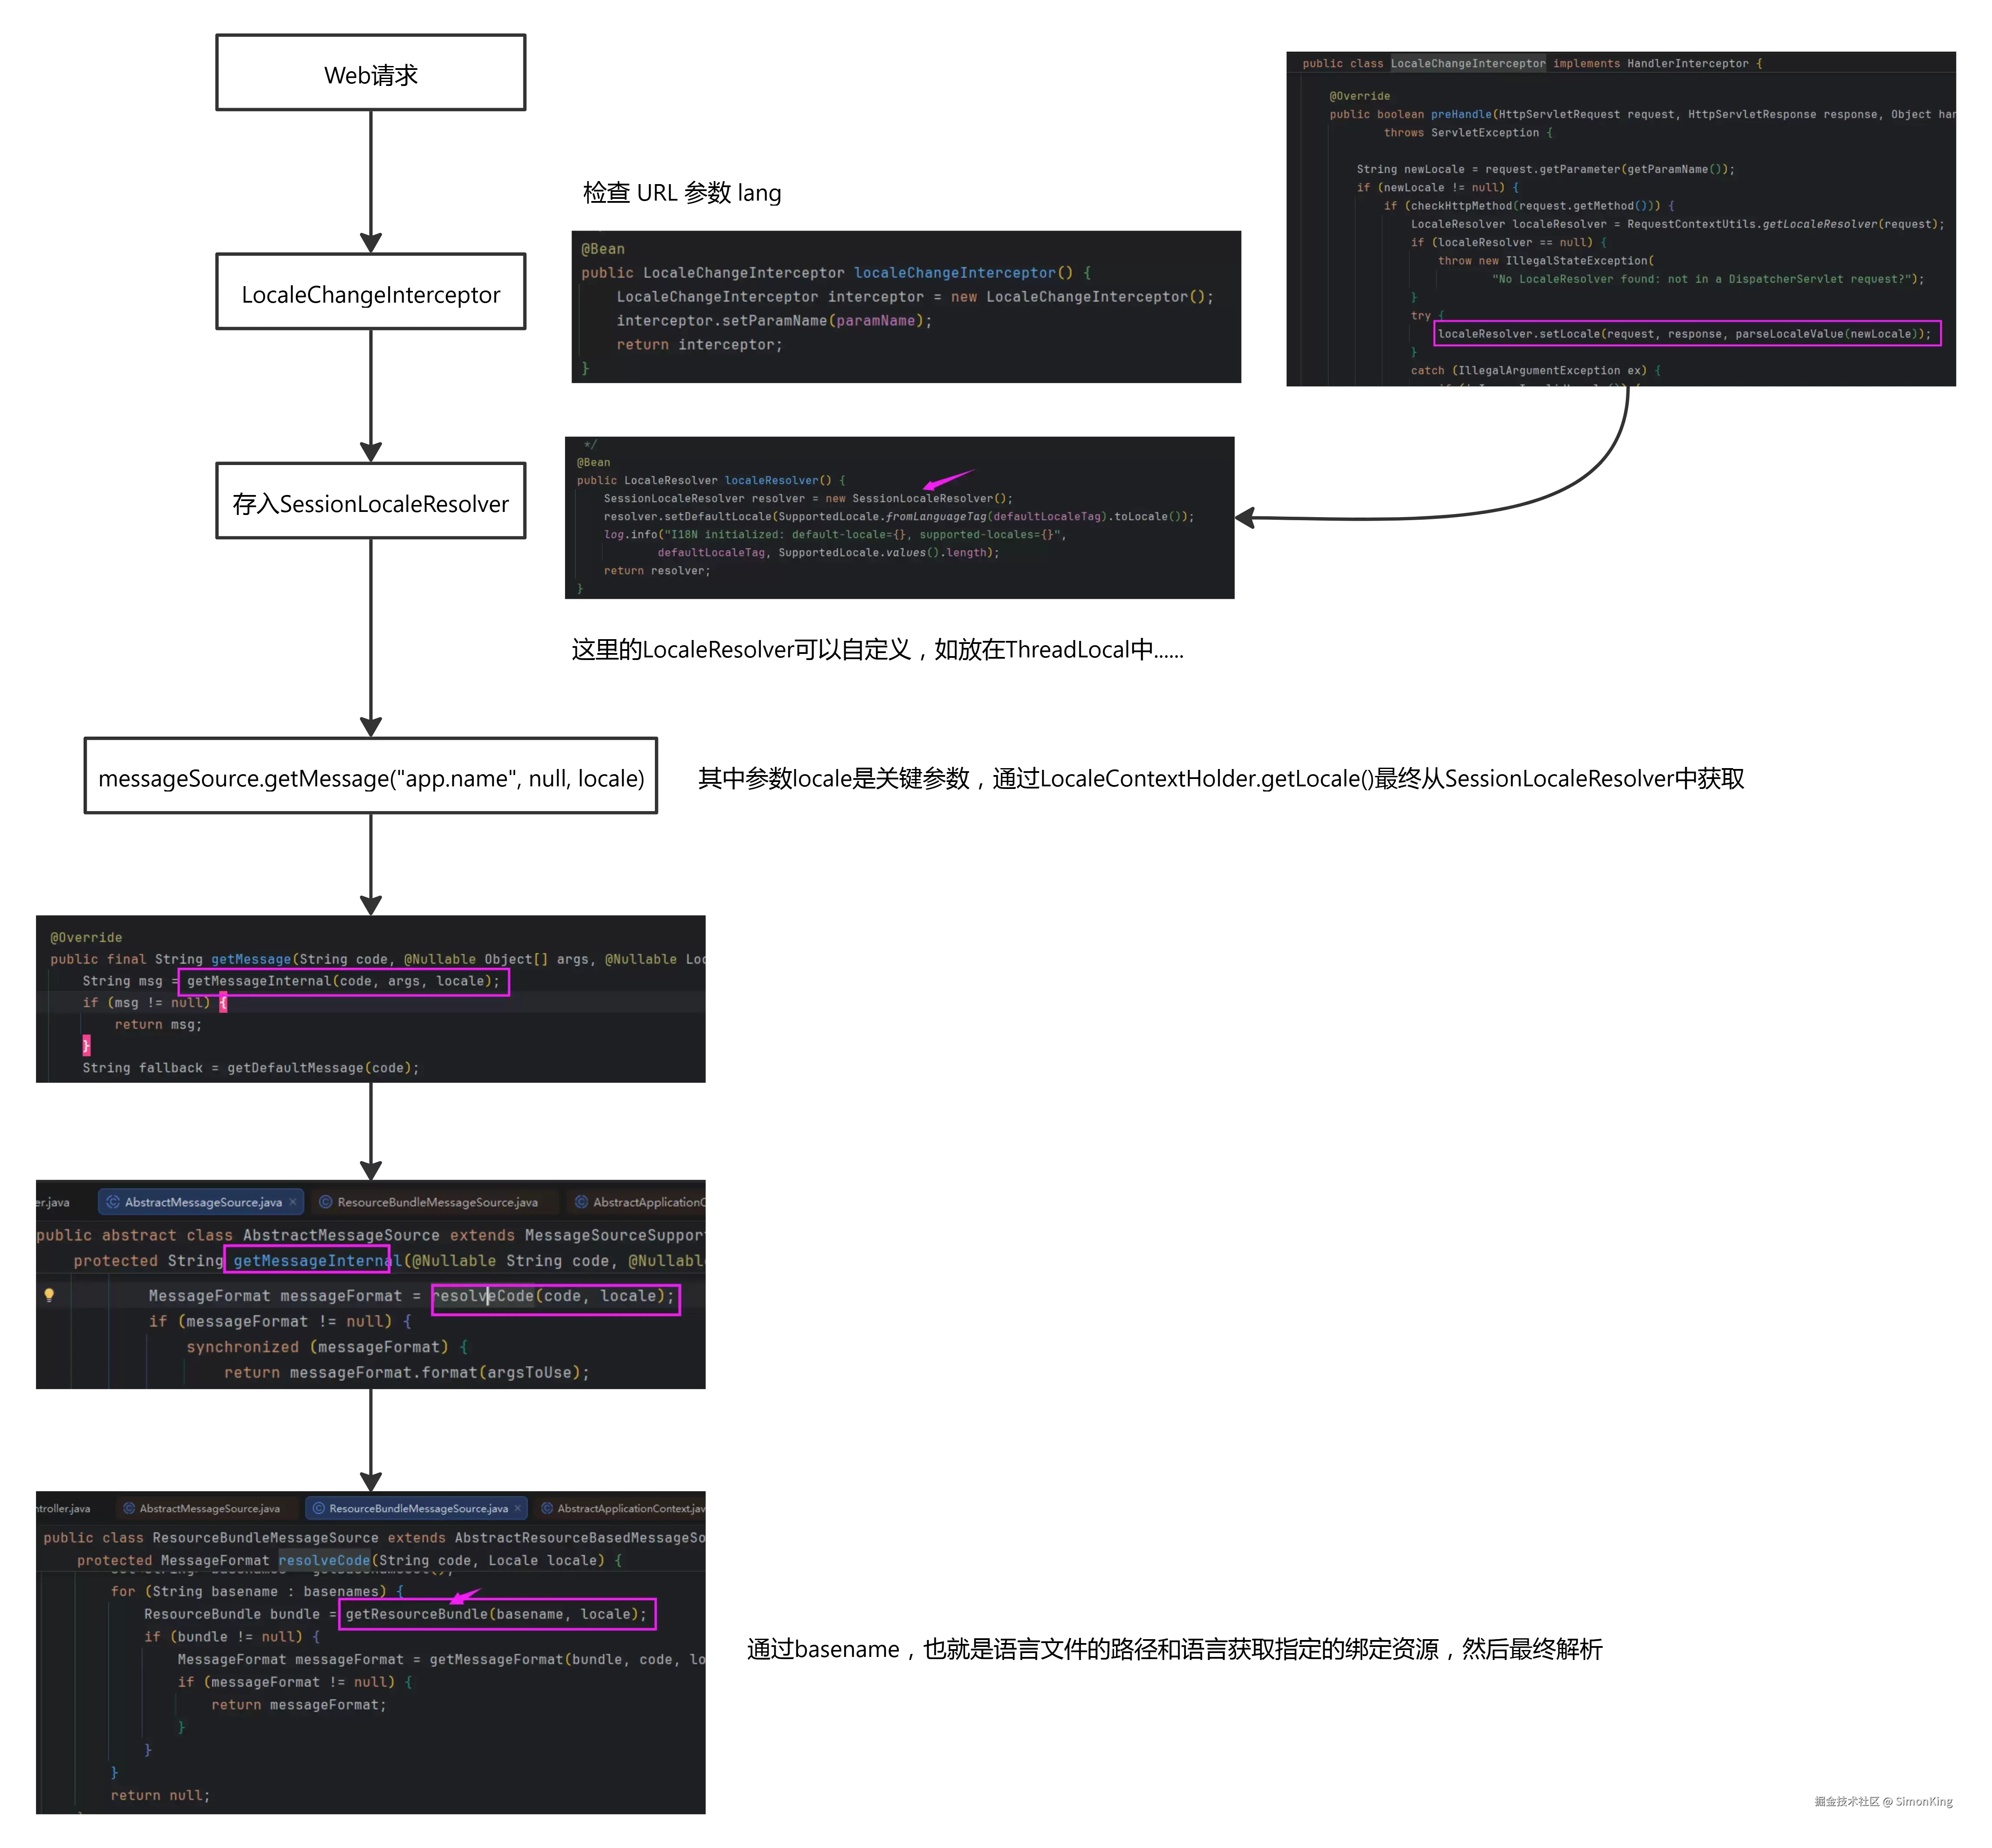Click the resolveCode method name in ResourceBundleMessageSource
This screenshot has width=1992, height=1848.
click(x=324, y=1560)
